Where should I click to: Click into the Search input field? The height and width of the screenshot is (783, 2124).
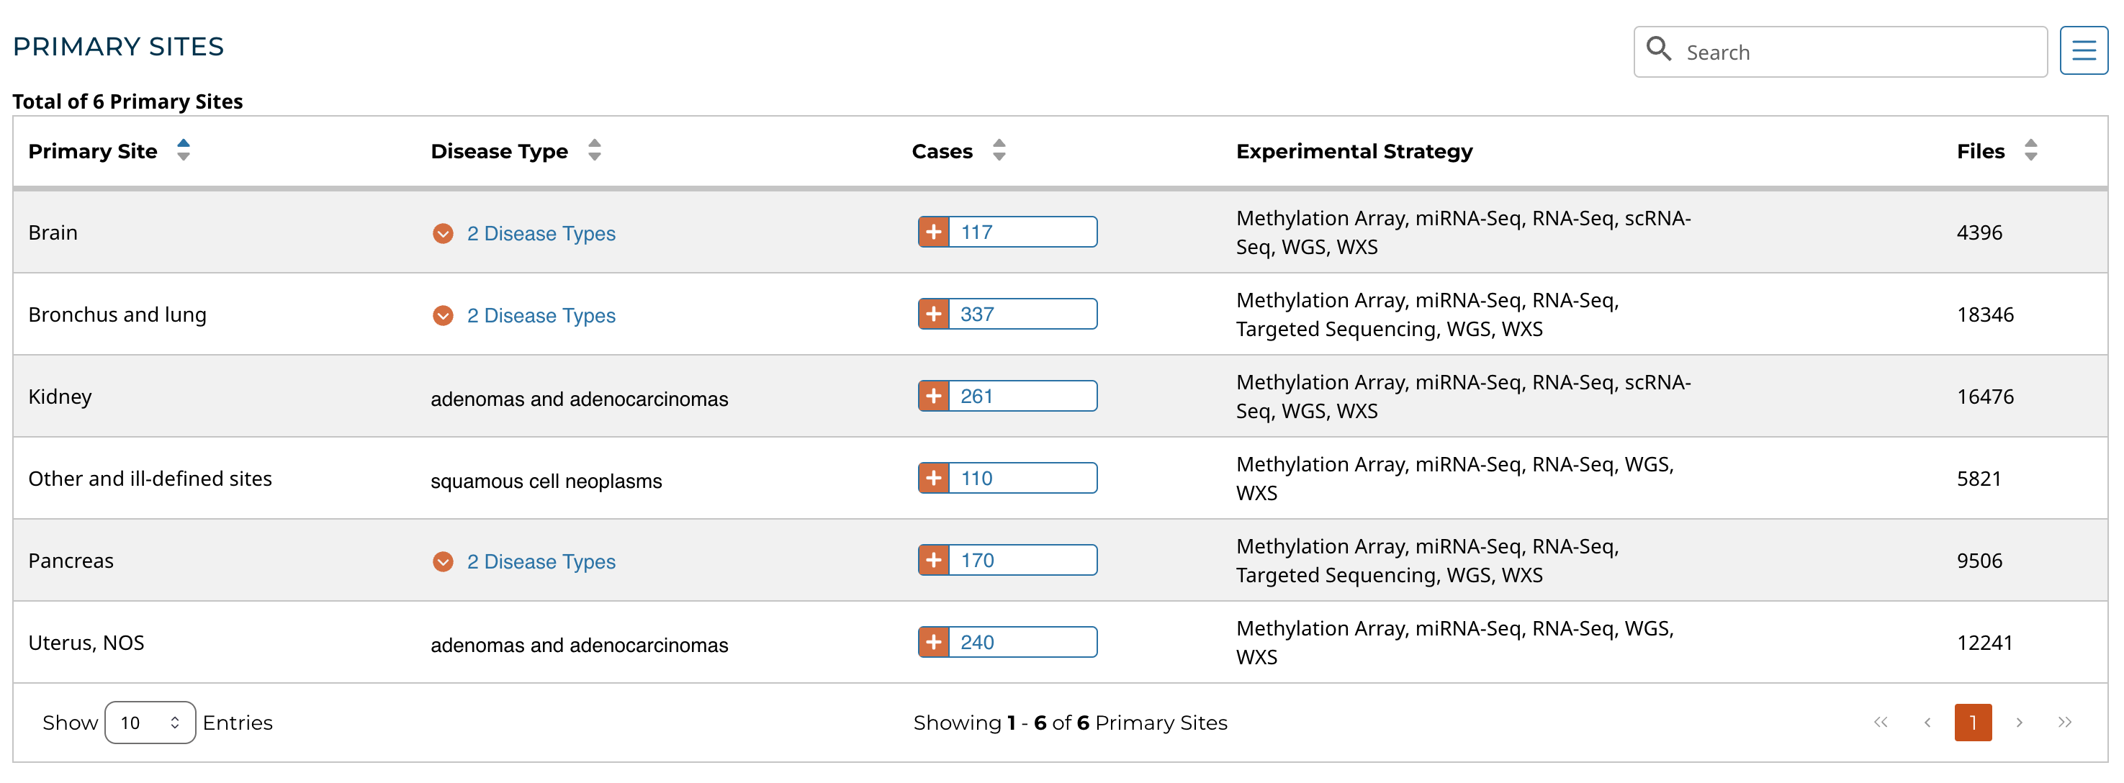1855,53
